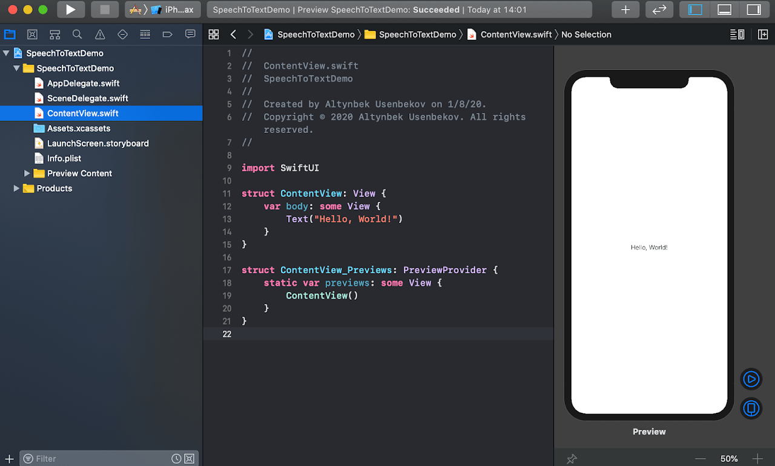
Task: Click ContentView.swift in jump bar
Action: [515, 34]
